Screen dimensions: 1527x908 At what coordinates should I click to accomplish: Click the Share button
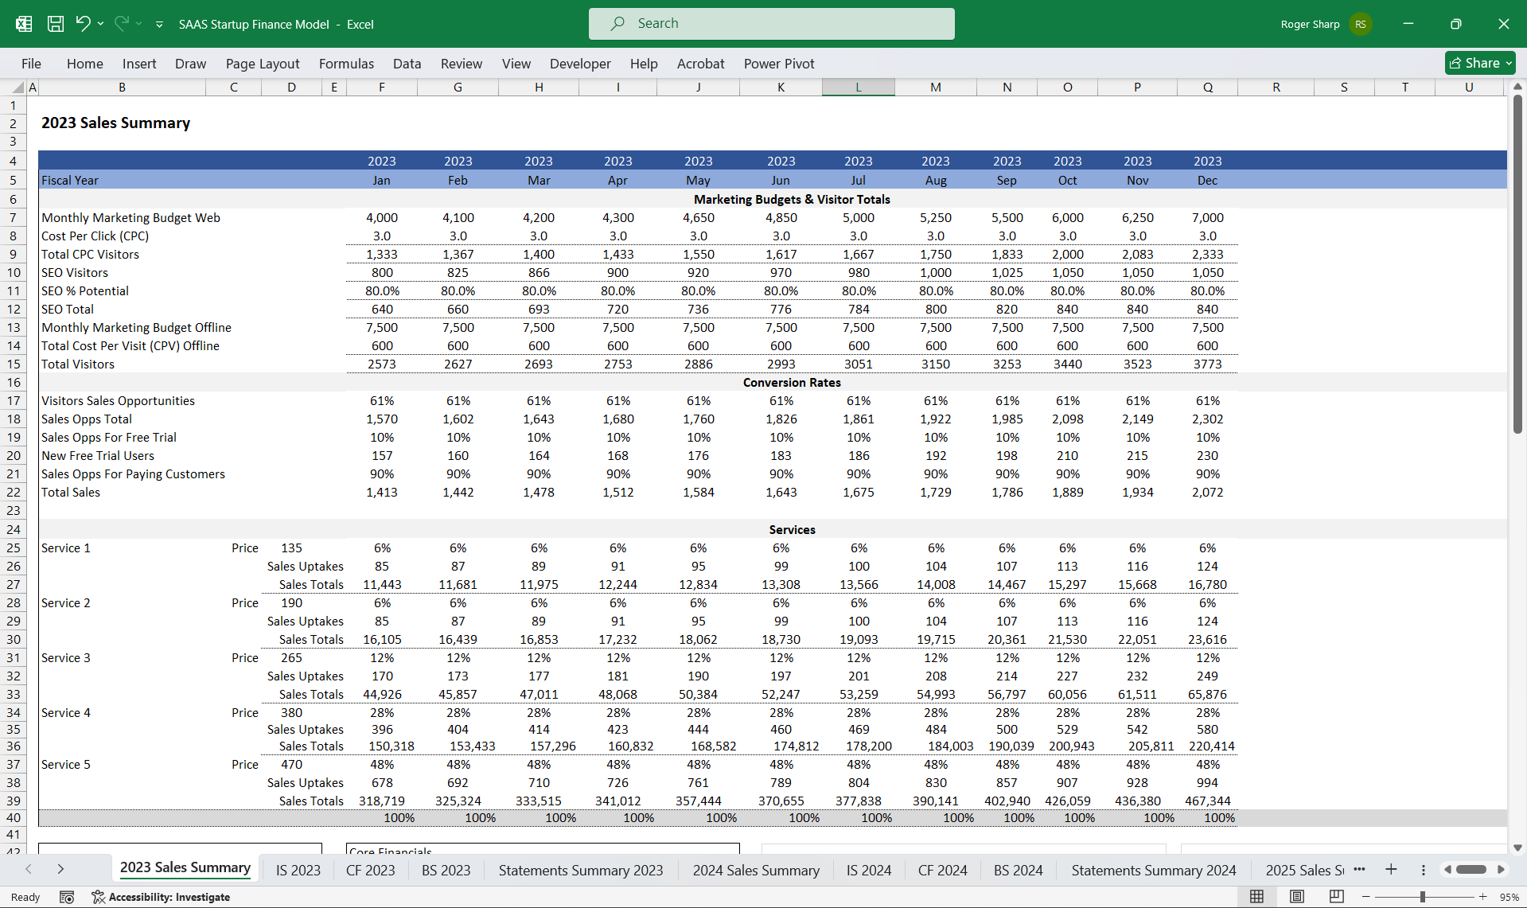click(x=1480, y=63)
